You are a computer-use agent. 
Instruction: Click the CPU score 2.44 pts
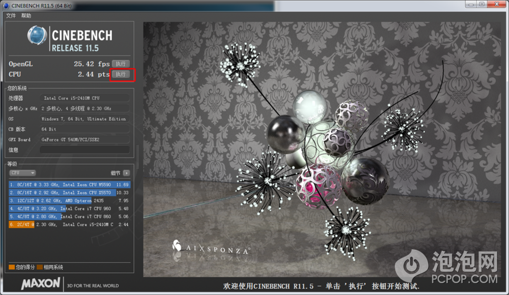click(x=94, y=74)
